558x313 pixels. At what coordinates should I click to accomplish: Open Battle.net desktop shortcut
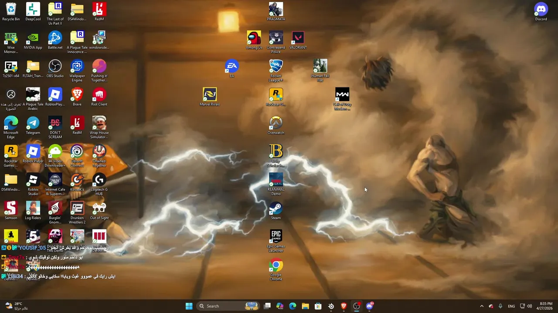(55, 40)
